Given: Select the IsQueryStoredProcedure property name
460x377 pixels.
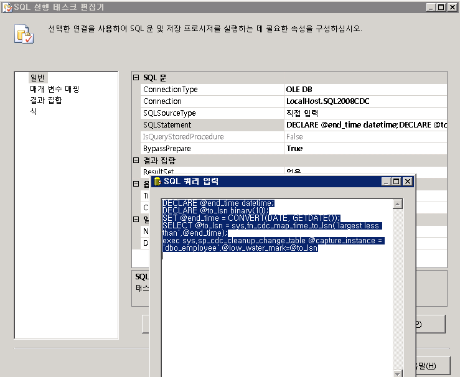Looking at the screenshot, I should (212, 137).
